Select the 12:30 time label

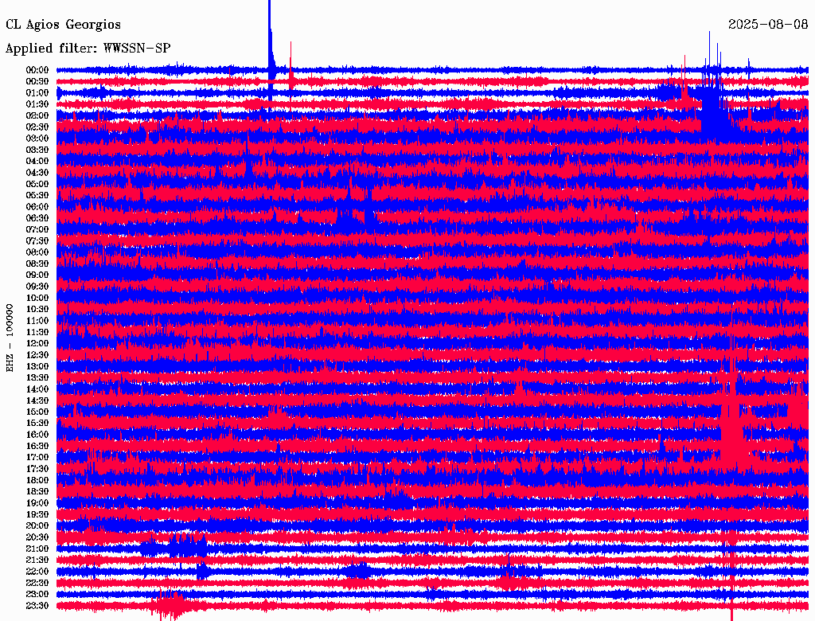[x=37, y=355]
